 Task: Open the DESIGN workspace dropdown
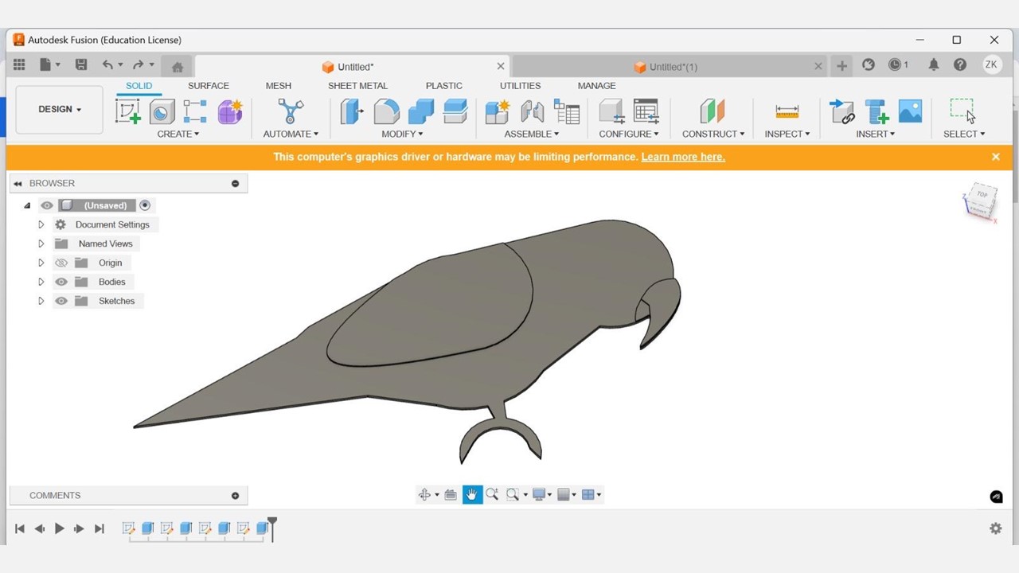coord(60,109)
